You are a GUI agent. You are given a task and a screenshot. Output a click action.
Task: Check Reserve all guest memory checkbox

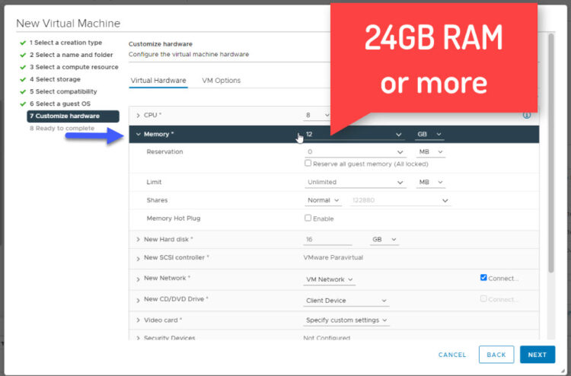[x=308, y=163]
